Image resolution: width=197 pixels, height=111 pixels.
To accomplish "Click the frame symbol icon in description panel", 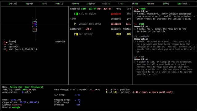I will tap(136, 9).
